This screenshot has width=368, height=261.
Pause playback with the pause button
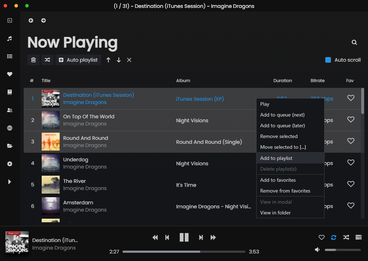pyautogui.click(x=184, y=237)
